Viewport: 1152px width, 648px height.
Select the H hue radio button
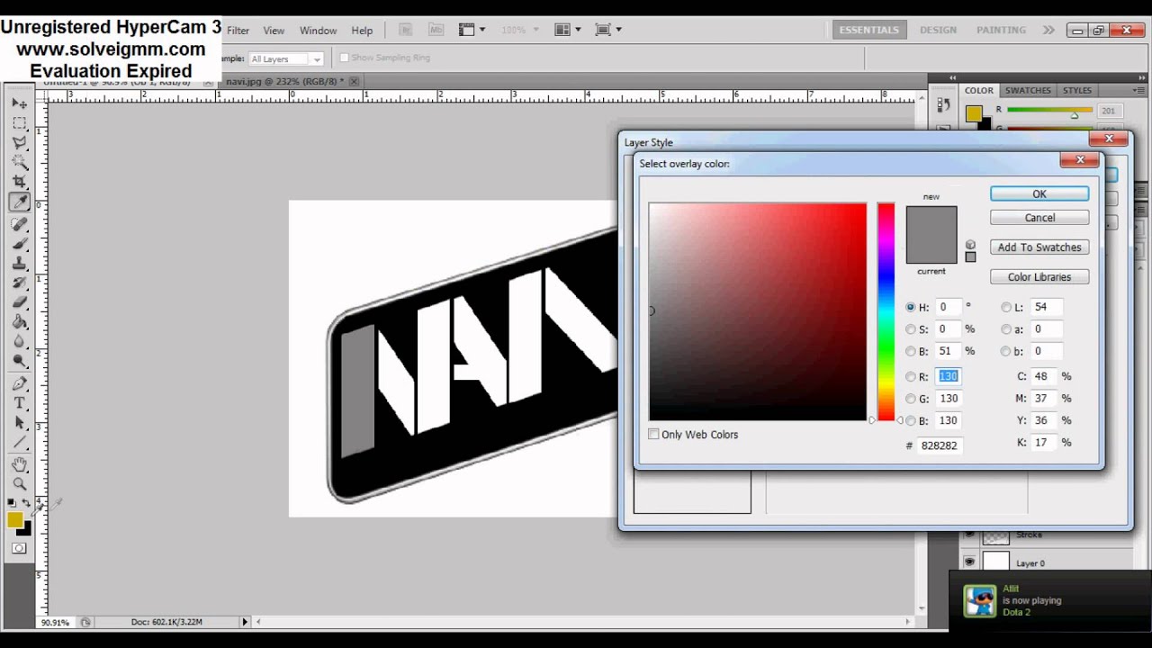911,307
